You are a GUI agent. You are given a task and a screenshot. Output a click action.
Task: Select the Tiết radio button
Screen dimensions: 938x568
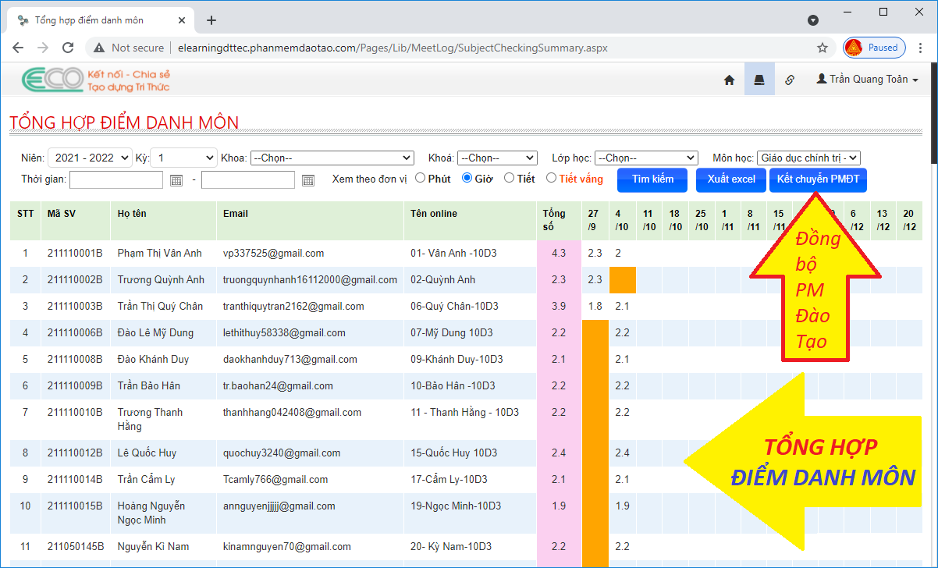(509, 178)
